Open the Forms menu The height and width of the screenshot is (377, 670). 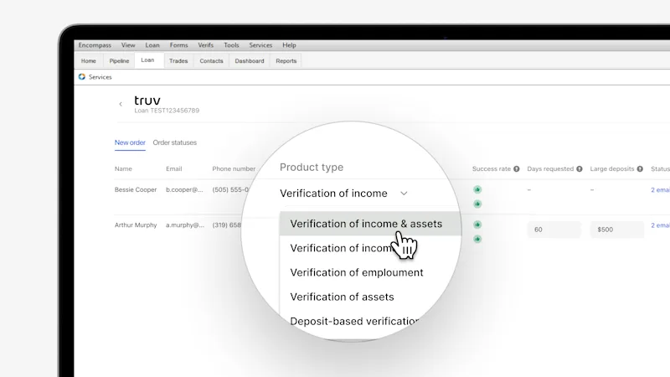point(178,45)
